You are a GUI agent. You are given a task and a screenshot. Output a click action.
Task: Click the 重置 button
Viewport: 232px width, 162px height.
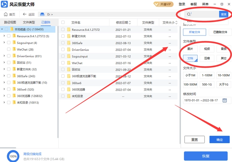194,140
